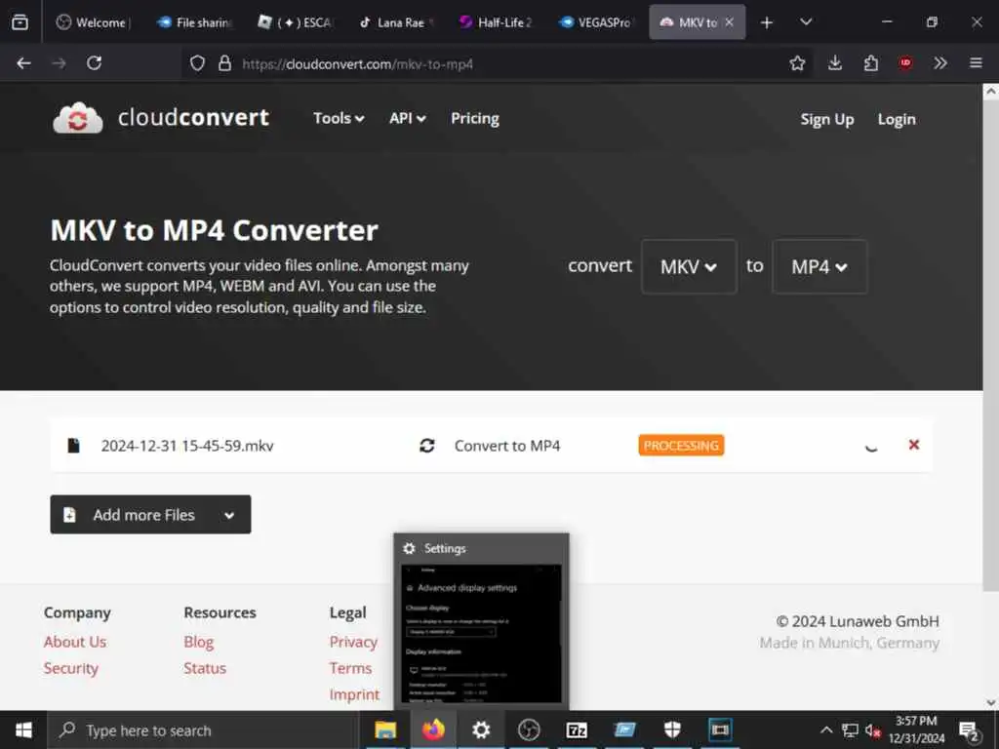
Task: Open the Status footer link
Action: tap(205, 668)
